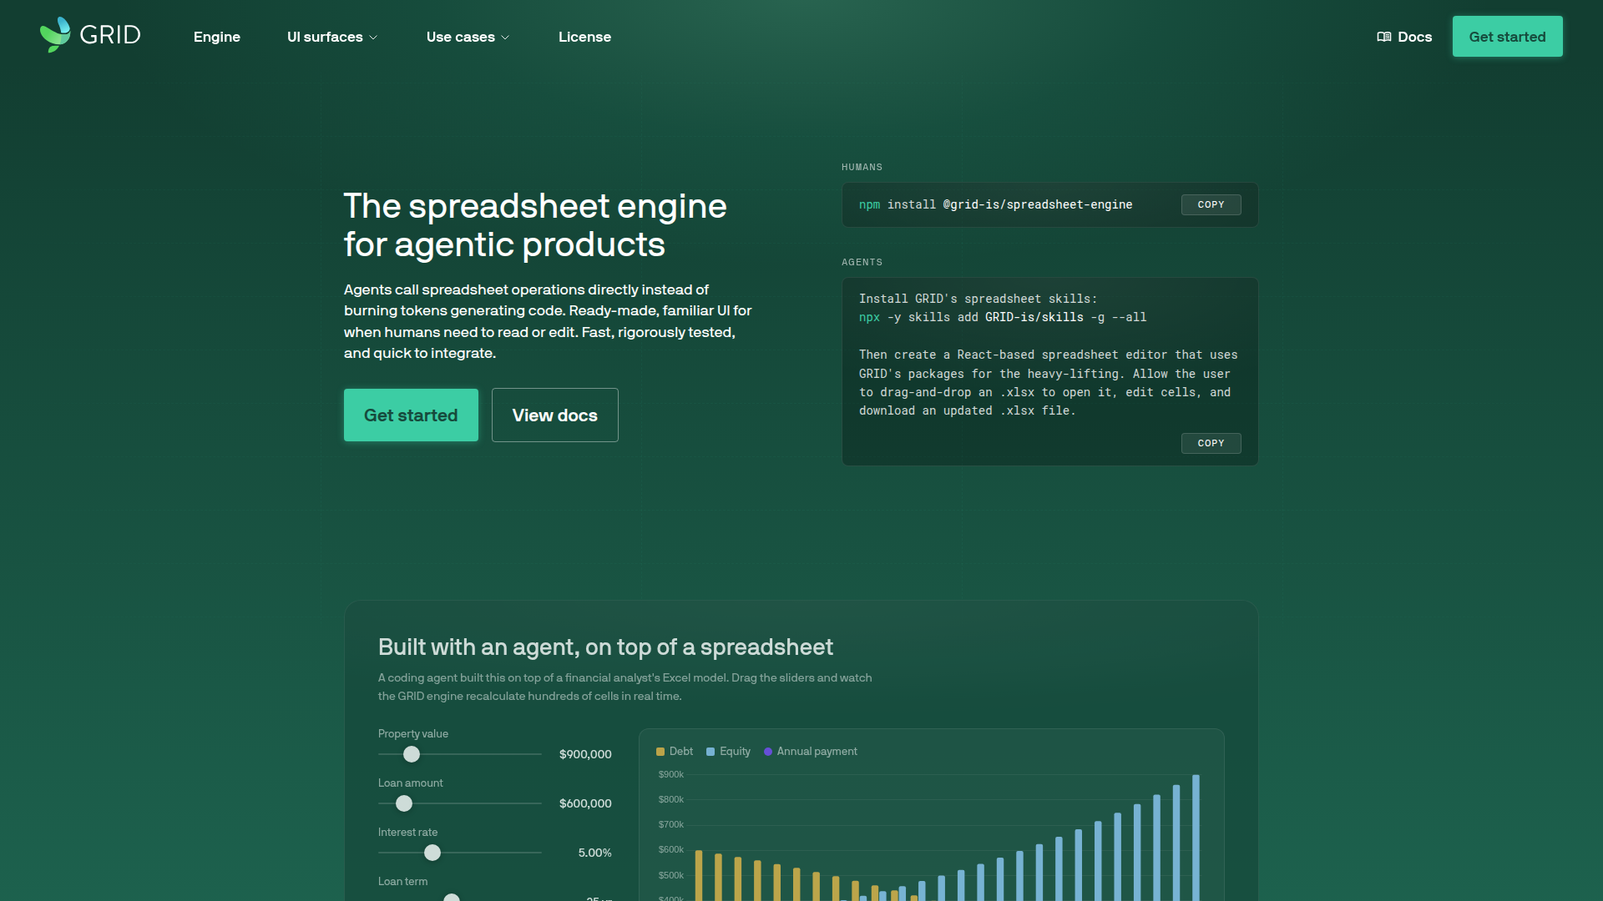
Task: Toggle the Debt legend entry
Action: click(675, 752)
